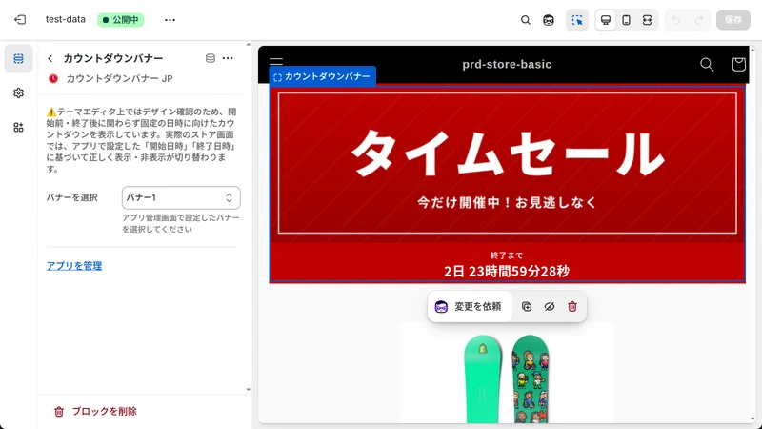Open the Sections panel in sidebar
Screen dimensions: 762x429
click(x=18, y=58)
